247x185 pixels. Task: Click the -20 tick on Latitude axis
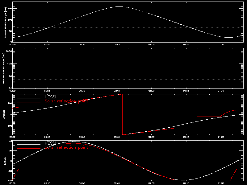[x=10, y=171]
